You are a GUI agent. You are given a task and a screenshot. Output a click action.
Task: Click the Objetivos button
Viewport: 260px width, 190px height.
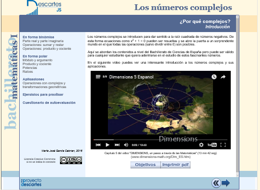pyautogui.click(x=145, y=165)
